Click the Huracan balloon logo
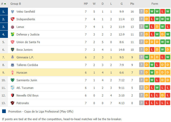This screenshot has height=122, width=171. click(13, 73)
